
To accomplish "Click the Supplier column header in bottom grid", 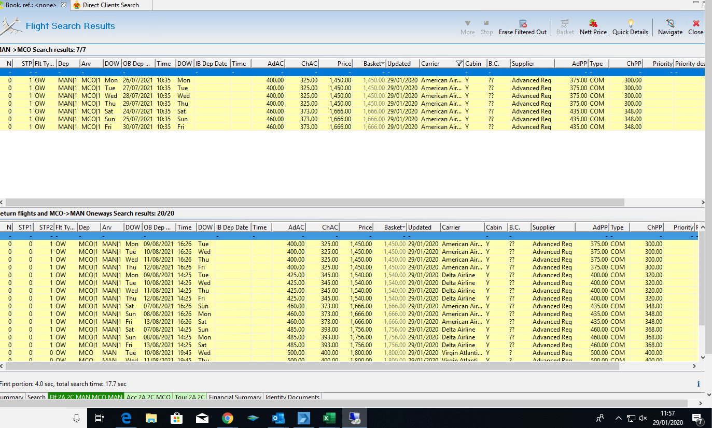I will pyautogui.click(x=543, y=227).
